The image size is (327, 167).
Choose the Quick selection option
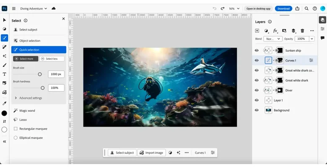click(39, 50)
